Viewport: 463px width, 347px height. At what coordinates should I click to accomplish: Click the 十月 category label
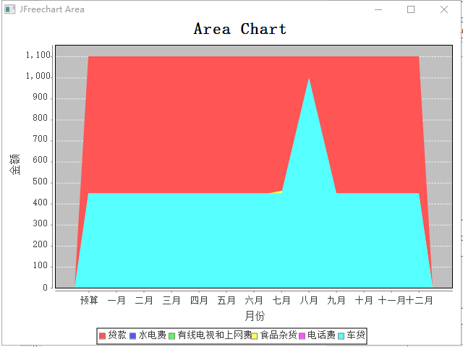point(364,301)
